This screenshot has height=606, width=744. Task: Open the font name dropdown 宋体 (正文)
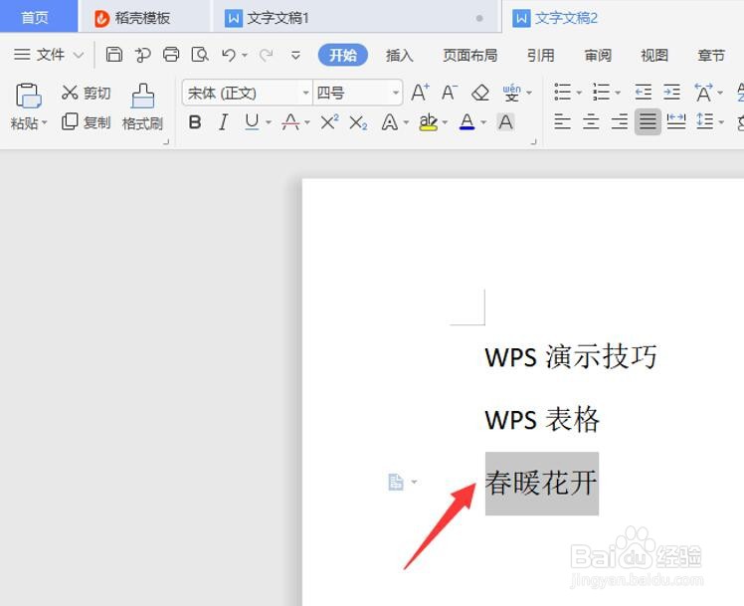click(x=305, y=93)
